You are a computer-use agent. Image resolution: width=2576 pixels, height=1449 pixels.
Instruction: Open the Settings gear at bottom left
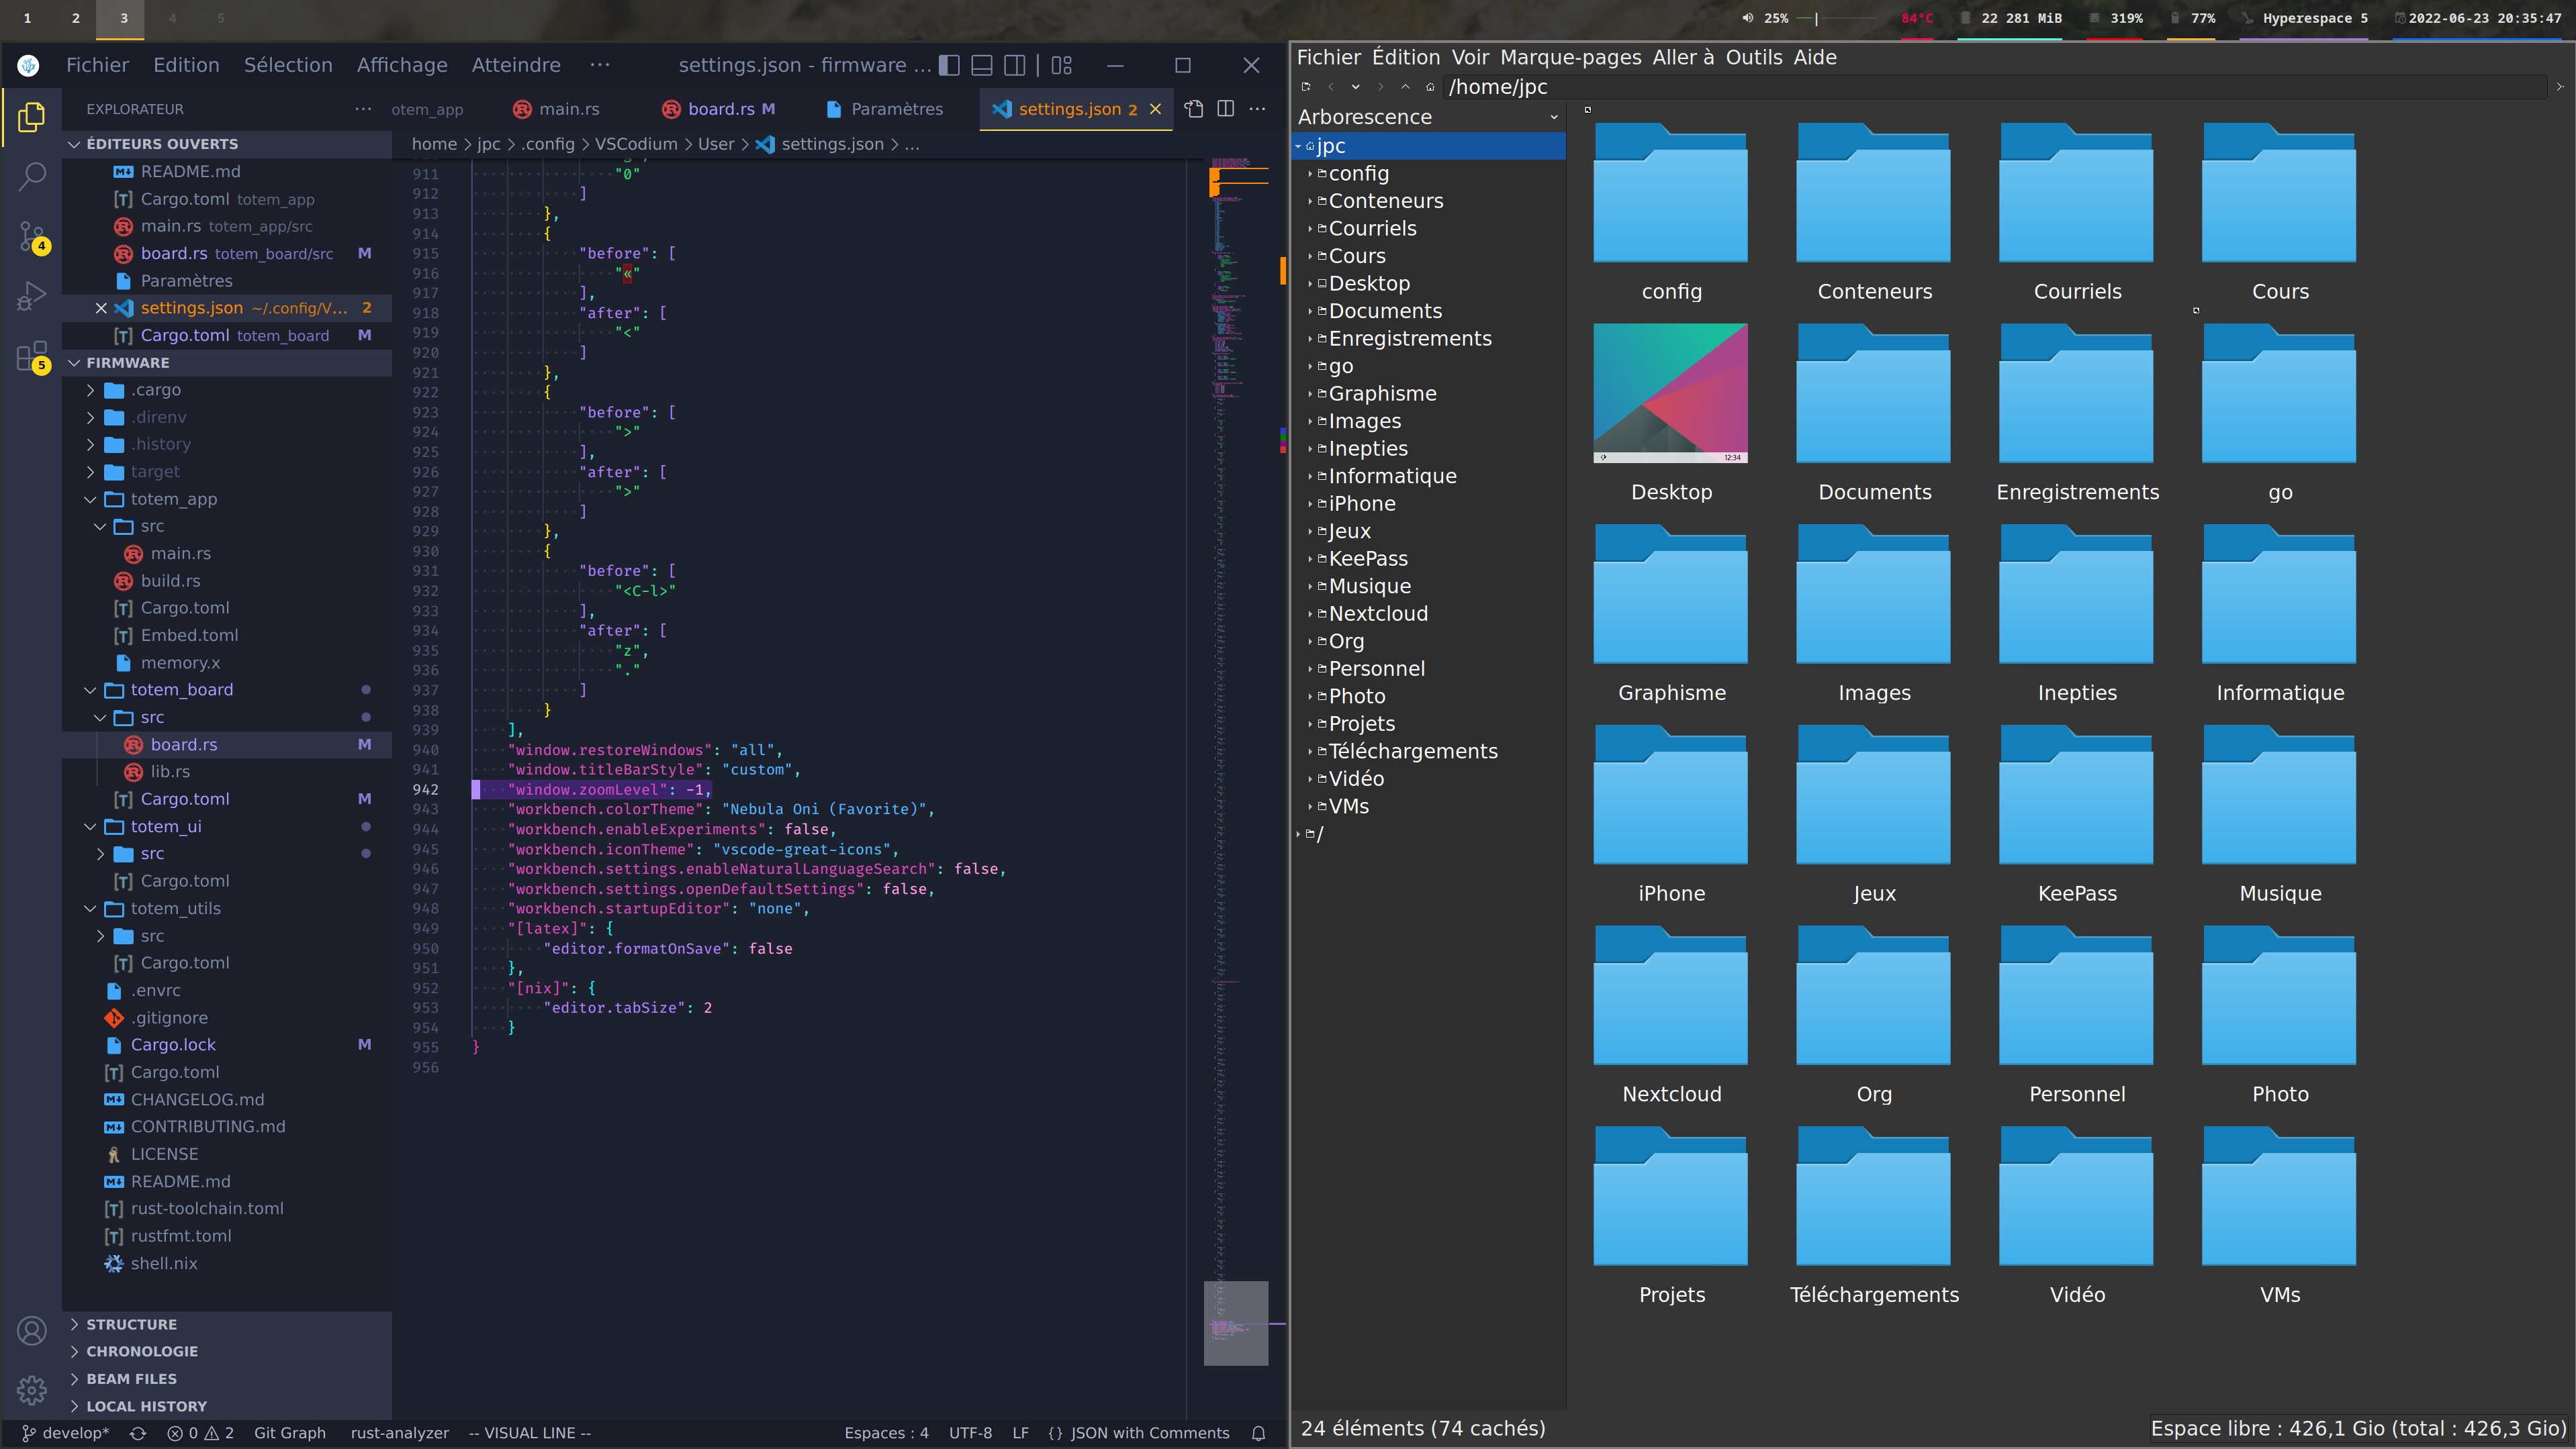(31, 1390)
